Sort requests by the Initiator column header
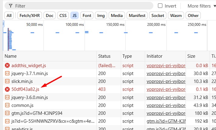216x130 pixels. click(x=165, y=56)
